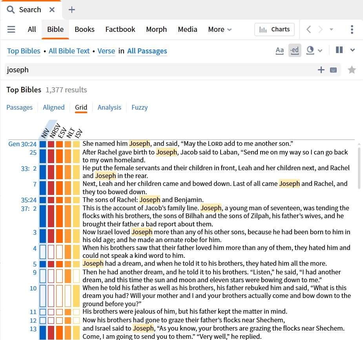Screen dimensions: 363x340
Task: Change the All Passages range
Action: pos(147,51)
